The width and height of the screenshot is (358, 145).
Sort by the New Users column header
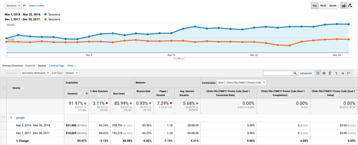point(119,93)
